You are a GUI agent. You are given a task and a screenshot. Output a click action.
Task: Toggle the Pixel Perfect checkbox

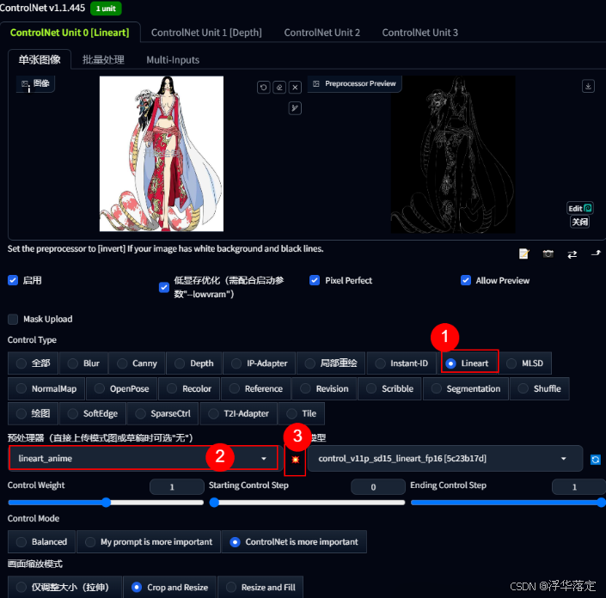coord(315,280)
